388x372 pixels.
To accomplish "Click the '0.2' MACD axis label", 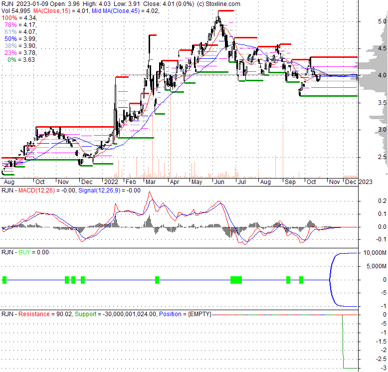I will tap(382, 201).
